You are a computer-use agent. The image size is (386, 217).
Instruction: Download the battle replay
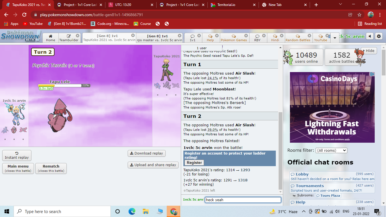[x=147, y=153]
